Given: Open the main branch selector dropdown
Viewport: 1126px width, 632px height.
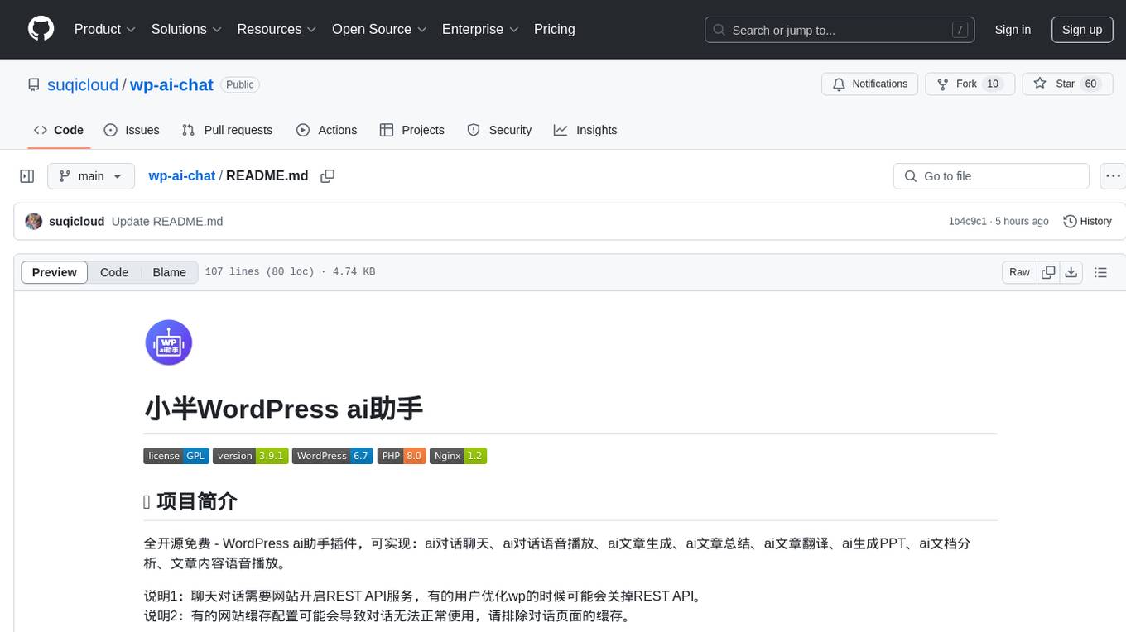Looking at the screenshot, I should pyautogui.click(x=91, y=176).
